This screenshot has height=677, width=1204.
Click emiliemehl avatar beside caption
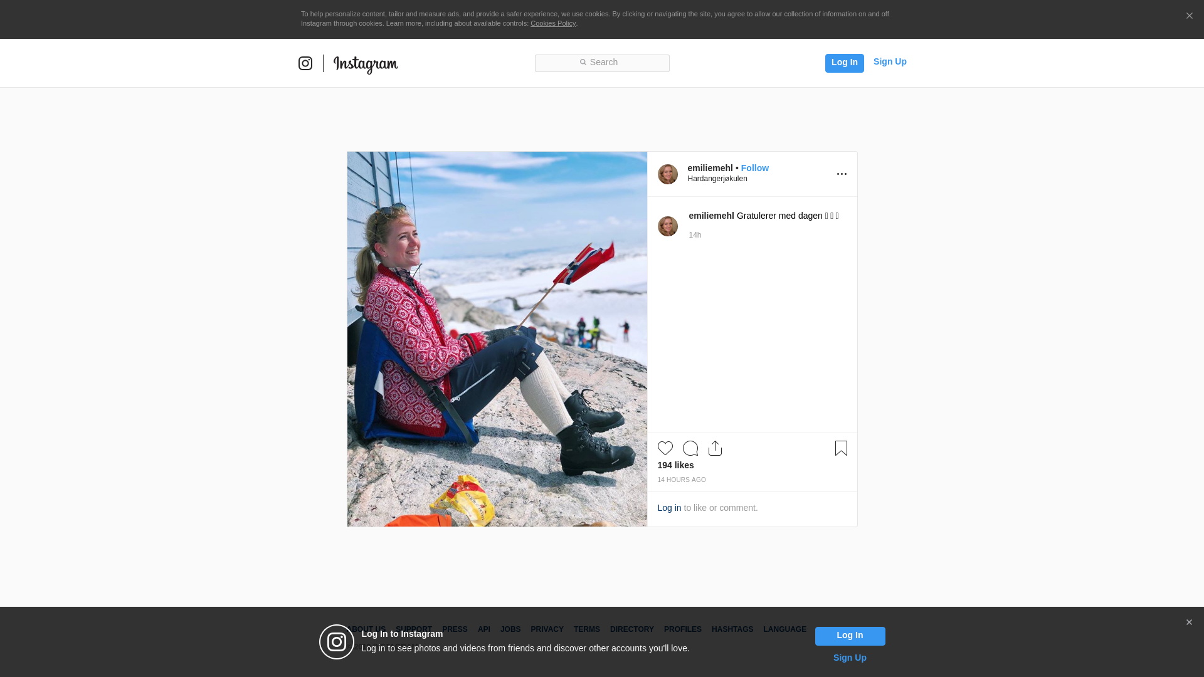coord(668,226)
